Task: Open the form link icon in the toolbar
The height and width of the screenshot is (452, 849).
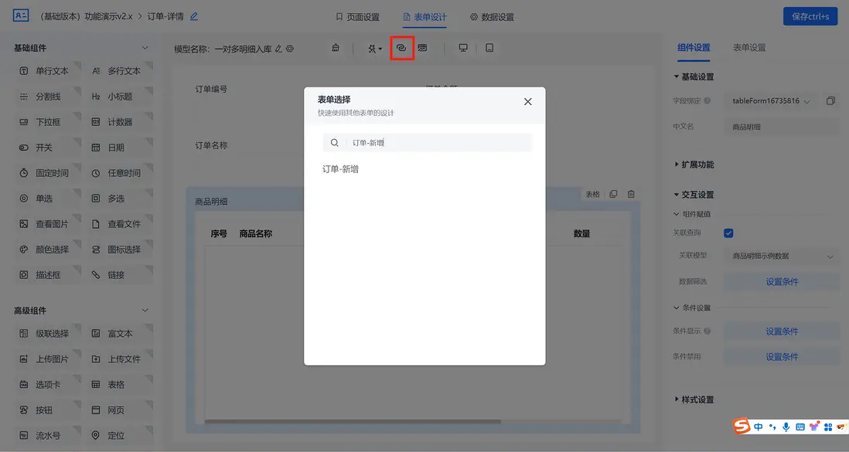Action: click(x=401, y=47)
